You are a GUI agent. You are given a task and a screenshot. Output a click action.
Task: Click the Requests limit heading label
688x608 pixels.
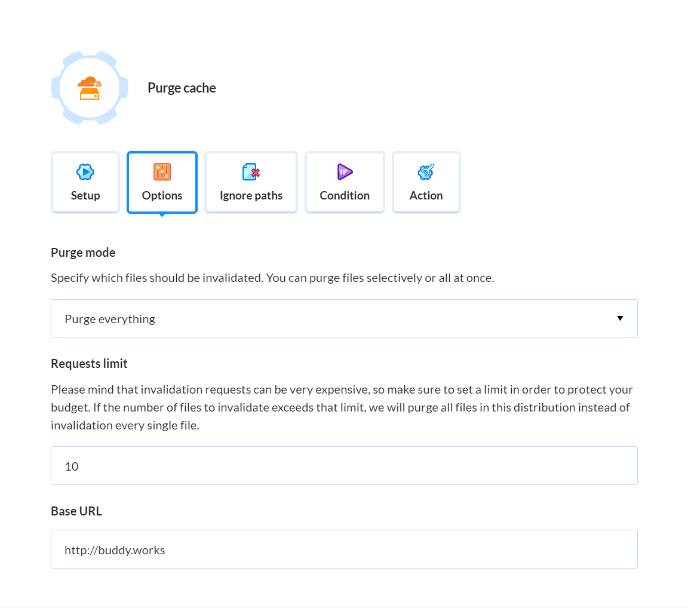(89, 364)
